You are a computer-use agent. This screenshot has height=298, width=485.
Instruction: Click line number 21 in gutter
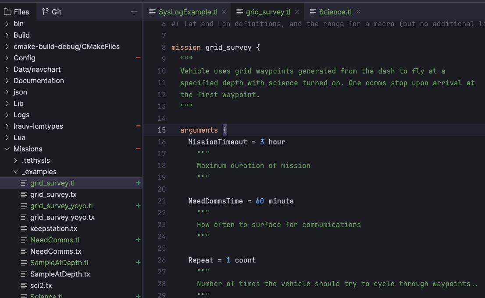[161, 201]
